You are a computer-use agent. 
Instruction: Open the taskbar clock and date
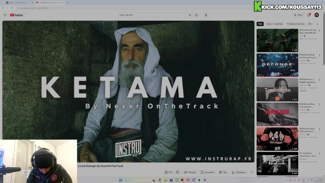pyautogui.click(x=318, y=180)
